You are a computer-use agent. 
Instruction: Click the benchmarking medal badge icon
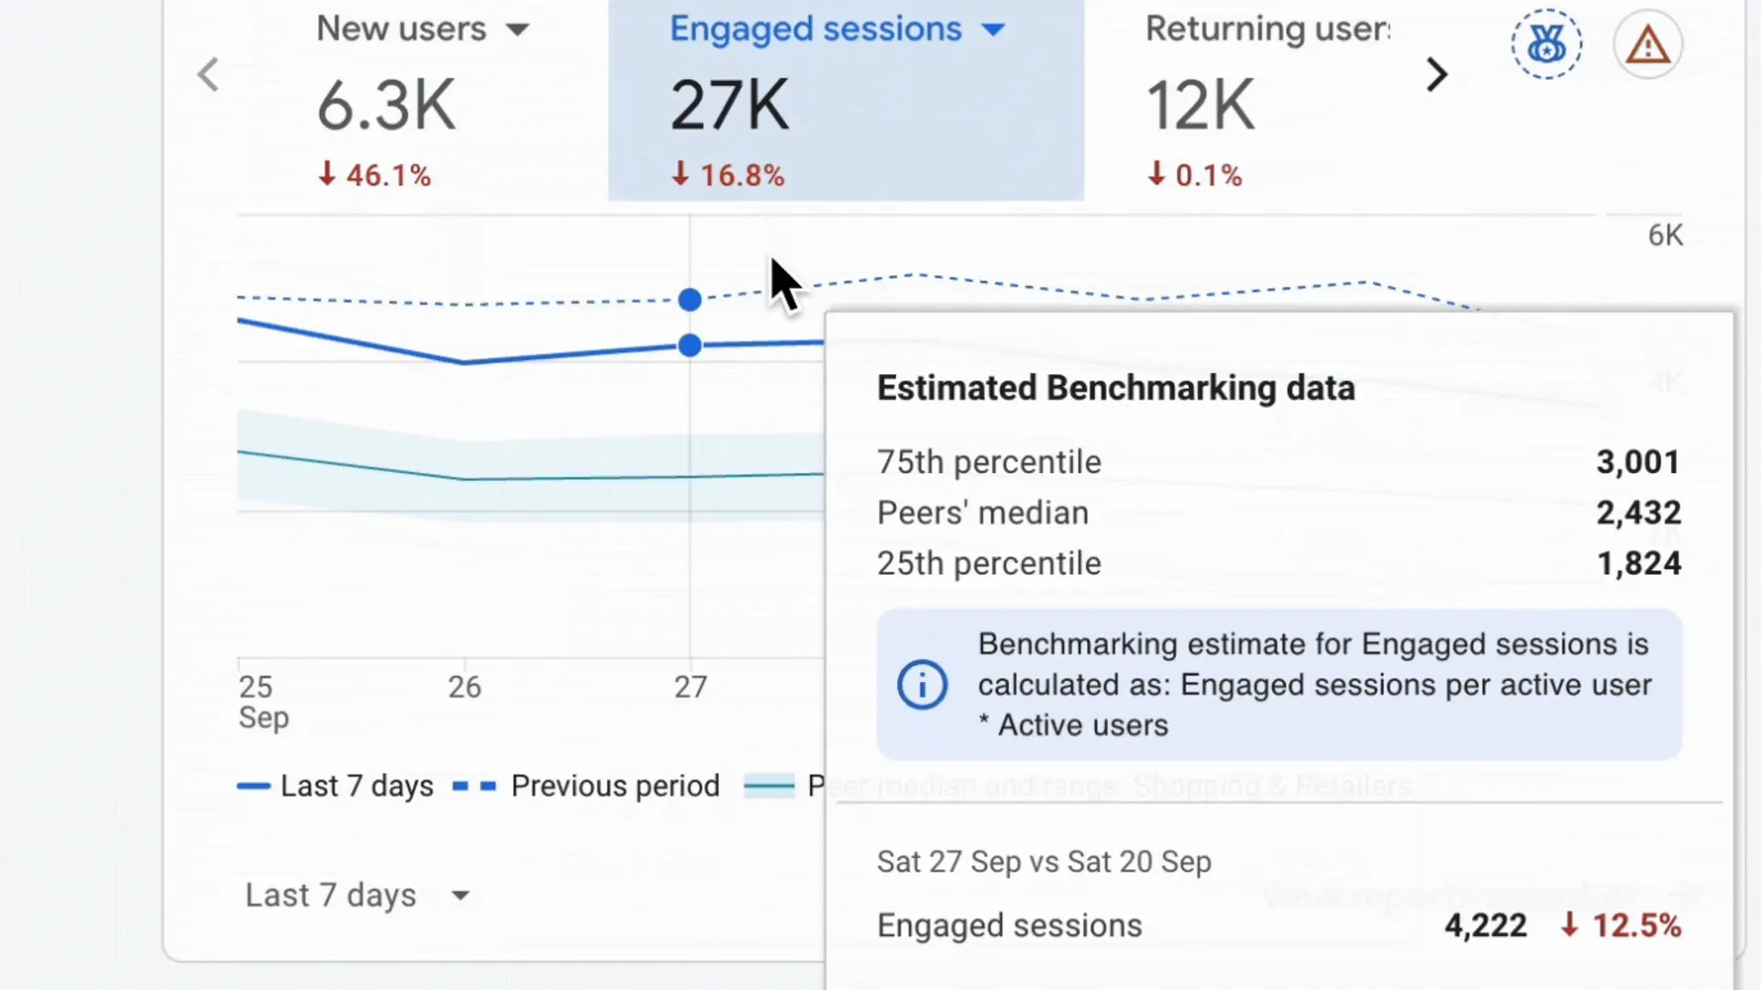[1545, 43]
